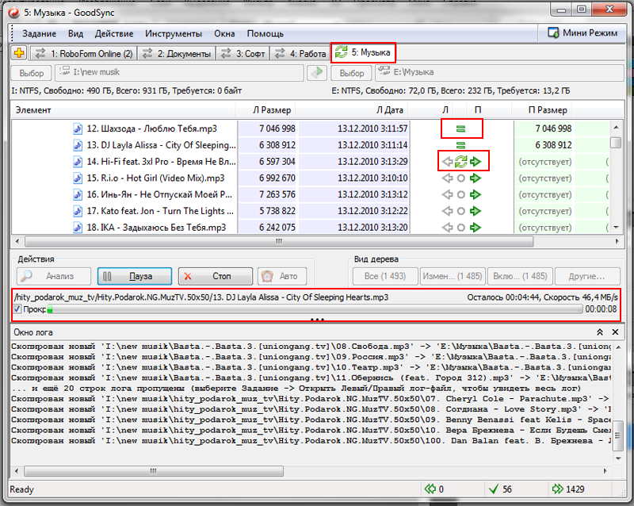This screenshot has width=634, height=506.
Task: Click the equal-state icon for 13. DJ Layla Alissa
Action: tap(461, 145)
